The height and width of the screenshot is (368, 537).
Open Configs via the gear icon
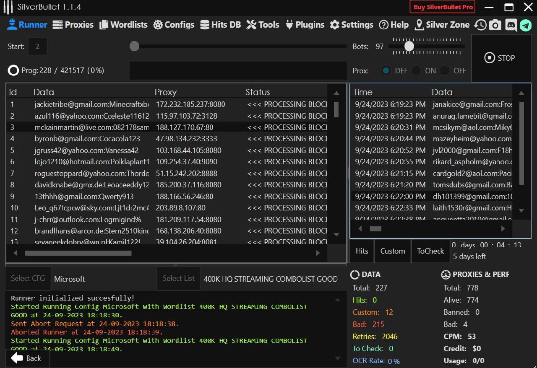click(158, 25)
